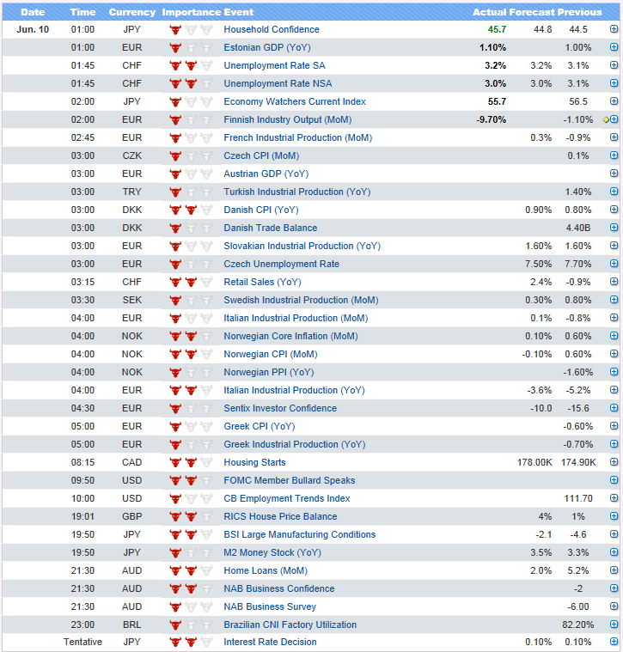Screen dimensions: 623x652
Task: Expand the Brazilian CNI Factory Utilization row
Action: [614, 625]
